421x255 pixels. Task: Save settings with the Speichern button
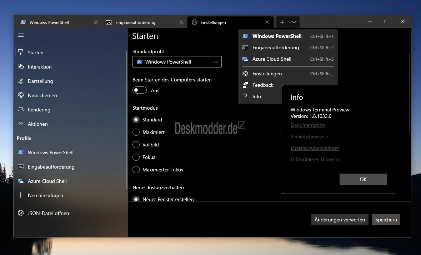[386, 220]
